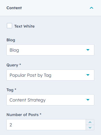Select the Popular Post by Tag value text
101x135 pixels.
30,75
